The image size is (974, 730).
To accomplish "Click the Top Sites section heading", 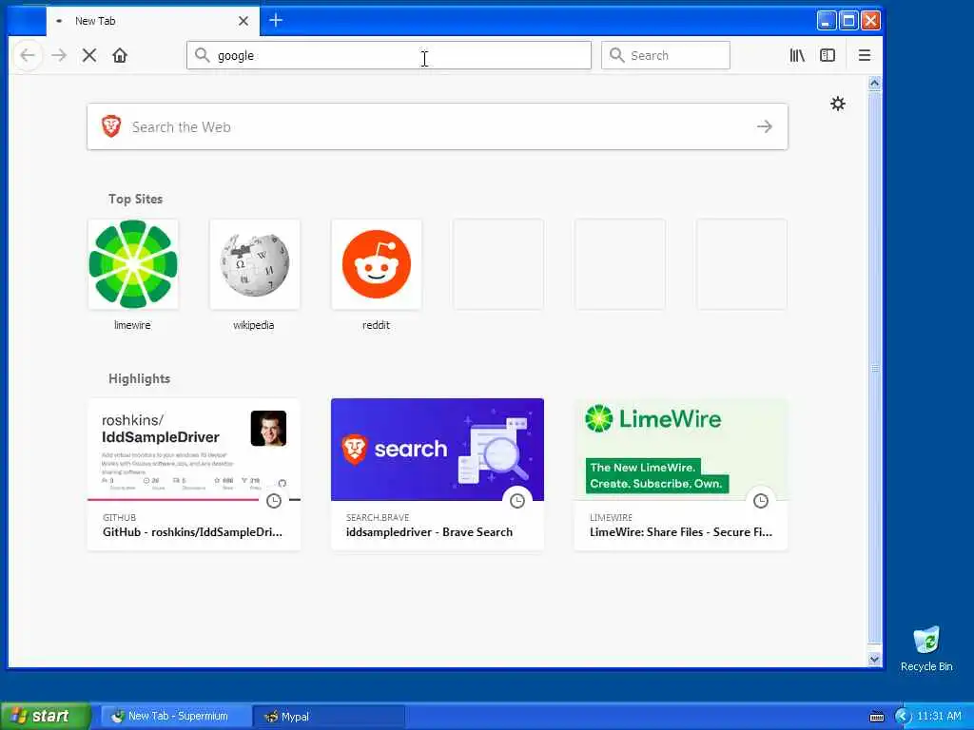I will [x=135, y=200].
